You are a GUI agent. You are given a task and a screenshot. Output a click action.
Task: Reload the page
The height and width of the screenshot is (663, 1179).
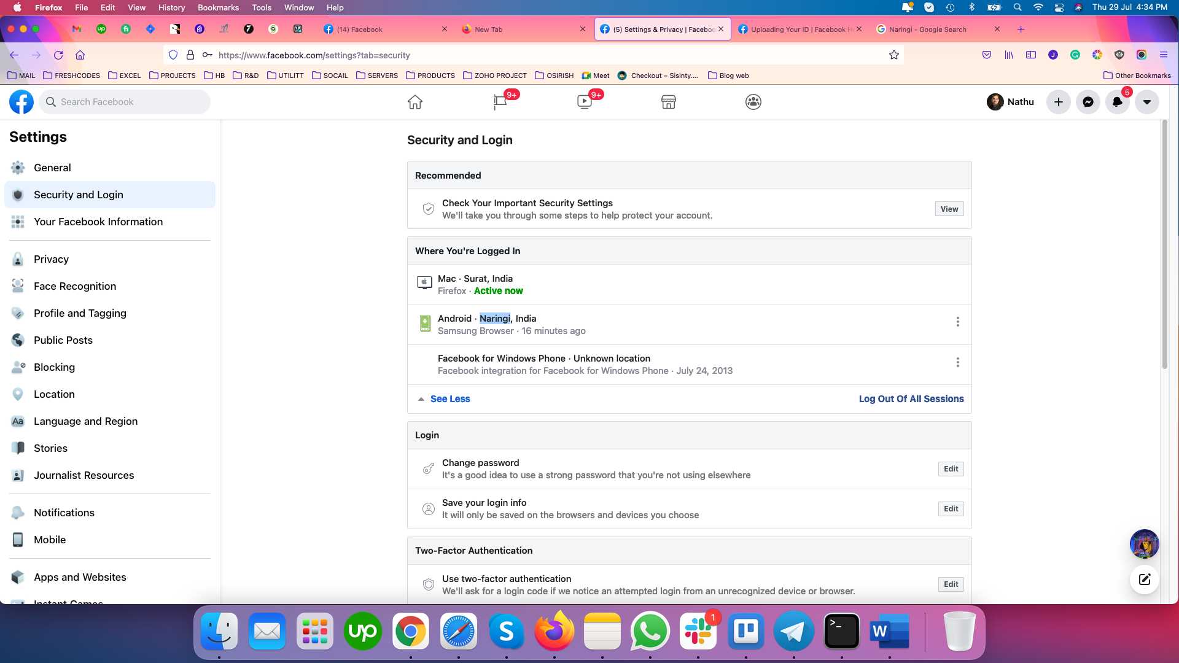(x=58, y=55)
